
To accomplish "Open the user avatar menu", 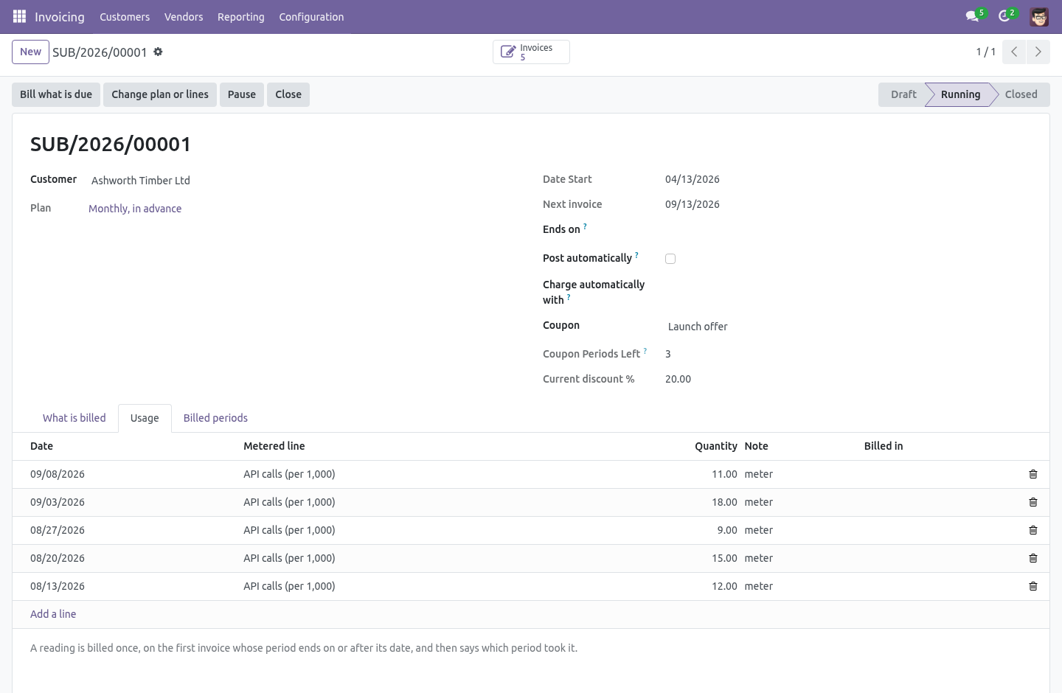I will [1039, 16].
